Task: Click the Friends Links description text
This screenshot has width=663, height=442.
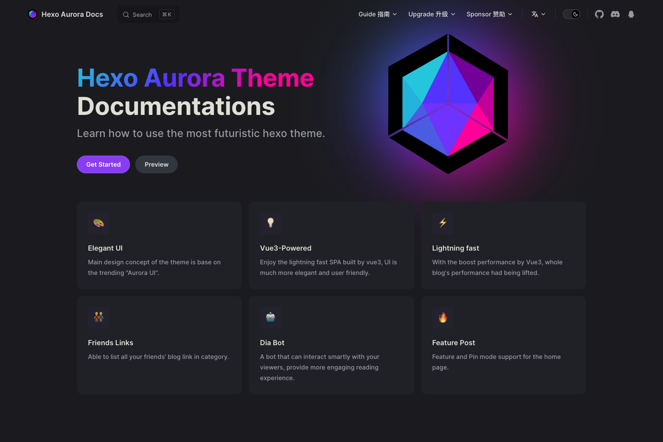Action: 158,357
